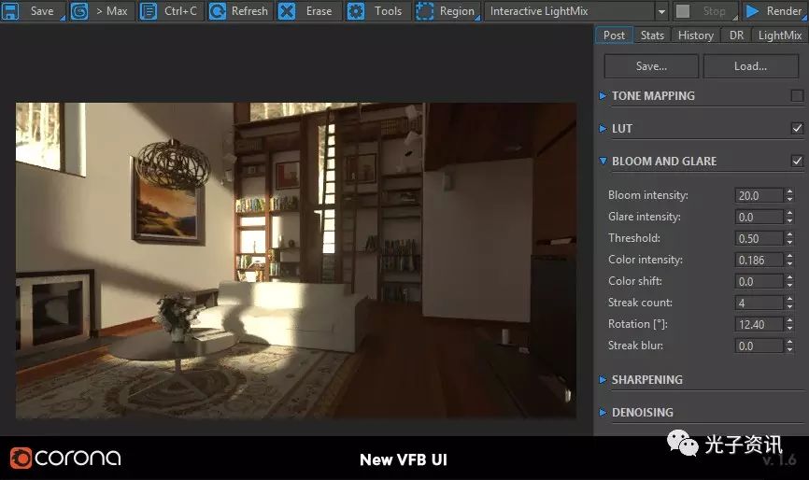This screenshot has height=480, width=809.
Task: Expand the Tone Mapping section
Action: point(603,96)
